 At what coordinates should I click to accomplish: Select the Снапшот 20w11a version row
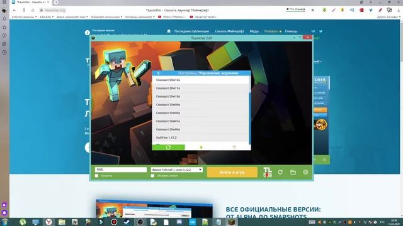(200, 88)
